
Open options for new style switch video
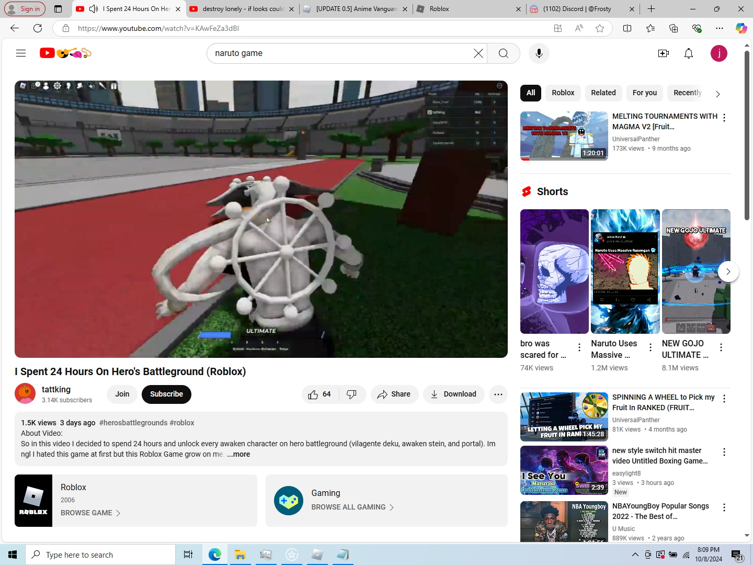point(724,452)
